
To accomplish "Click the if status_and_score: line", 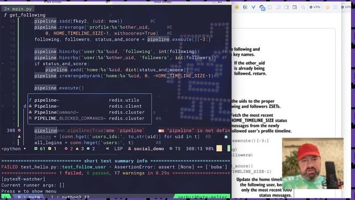I will (x=62, y=64).
